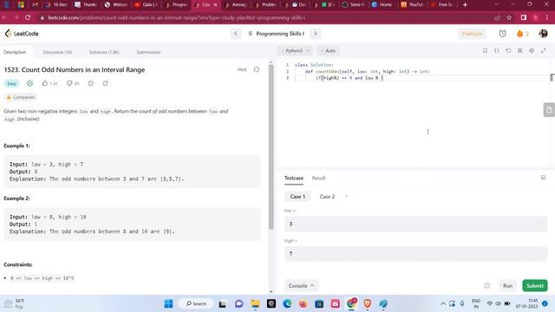Screen dimensions: 555x312
Task: Reset code to default icon
Action: pos(508,51)
